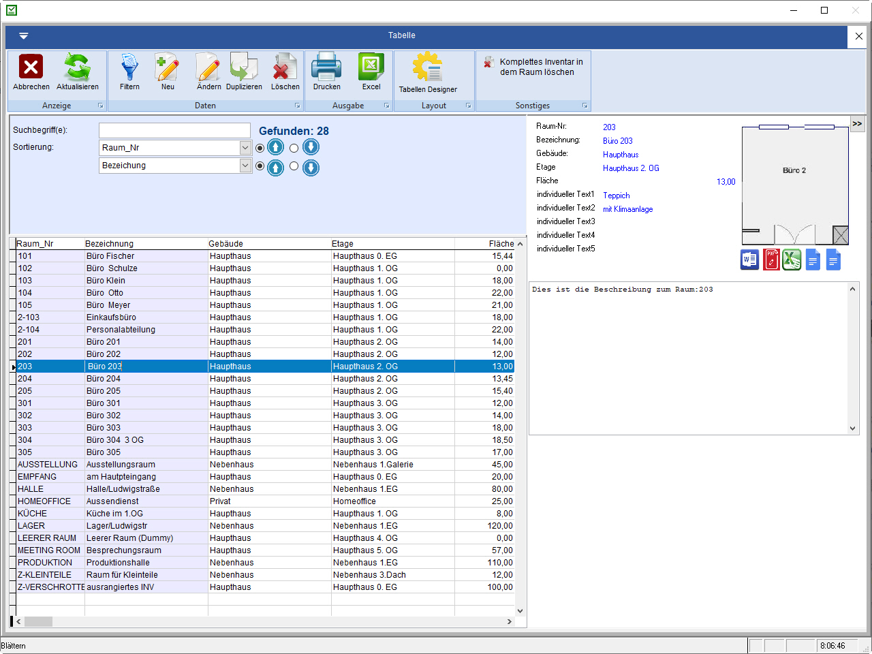The width and height of the screenshot is (872, 654).
Task: Select descending radio button for Bezeichung sort
Action: click(294, 166)
